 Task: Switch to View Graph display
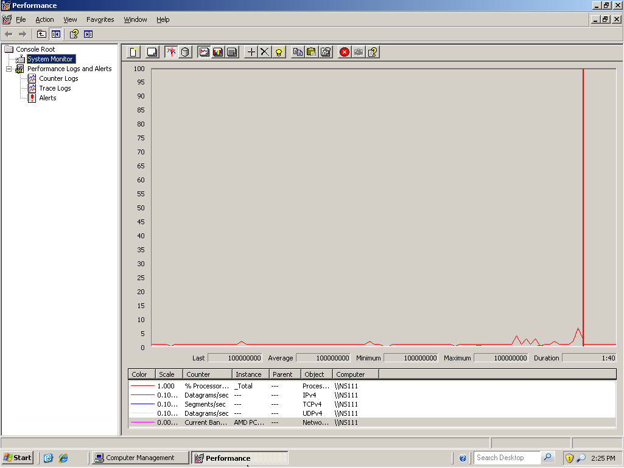point(204,52)
